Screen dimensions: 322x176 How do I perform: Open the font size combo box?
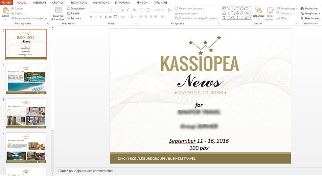[116, 10]
